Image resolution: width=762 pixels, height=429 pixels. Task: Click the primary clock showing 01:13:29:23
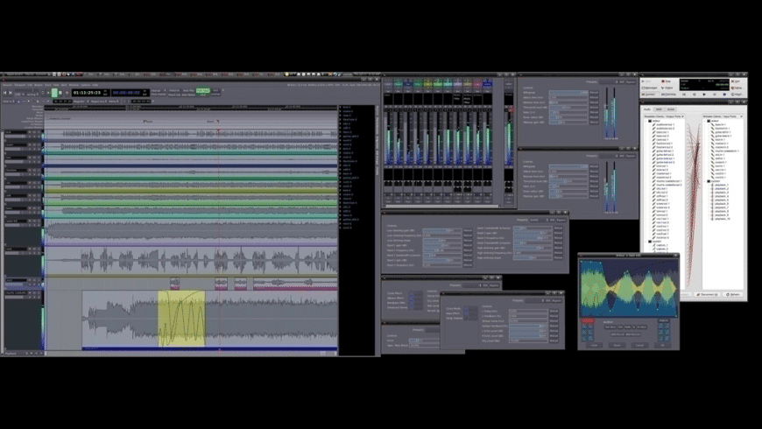(87, 92)
